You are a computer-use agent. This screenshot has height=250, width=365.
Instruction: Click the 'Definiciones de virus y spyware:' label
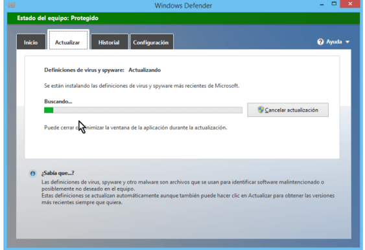84,70
